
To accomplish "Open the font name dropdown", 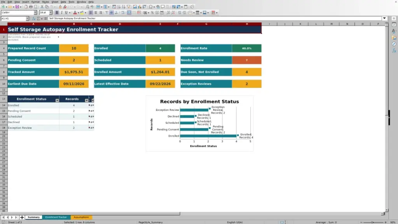I will point(35,12).
